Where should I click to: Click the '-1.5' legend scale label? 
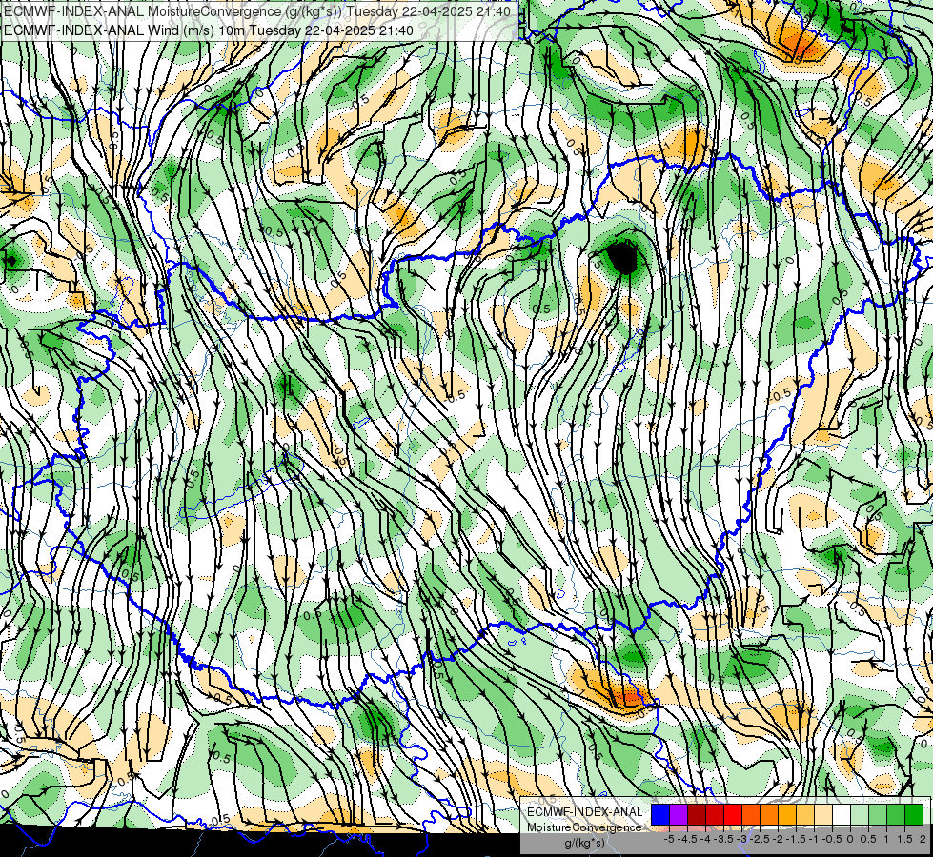pyautogui.click(x=796, y=839)
